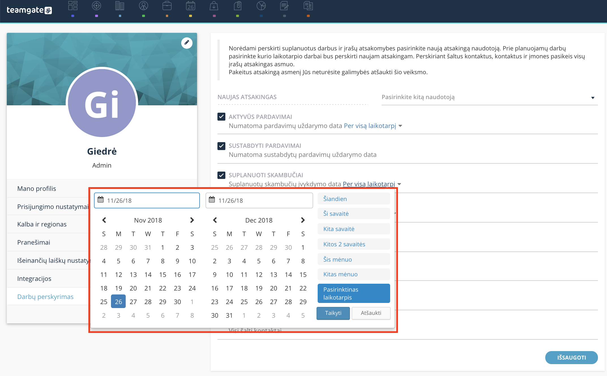Click the end date input field
The image size is (607, 376).
point(259,200)
